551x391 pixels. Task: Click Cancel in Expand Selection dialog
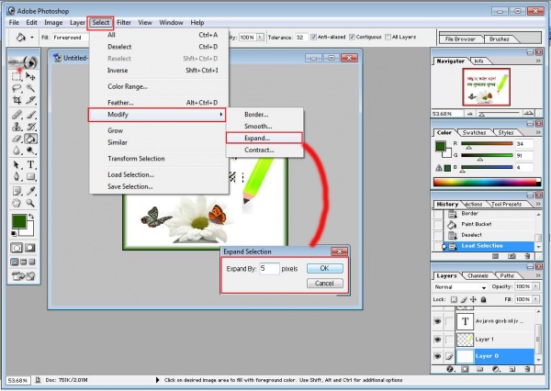coord(325,283)
